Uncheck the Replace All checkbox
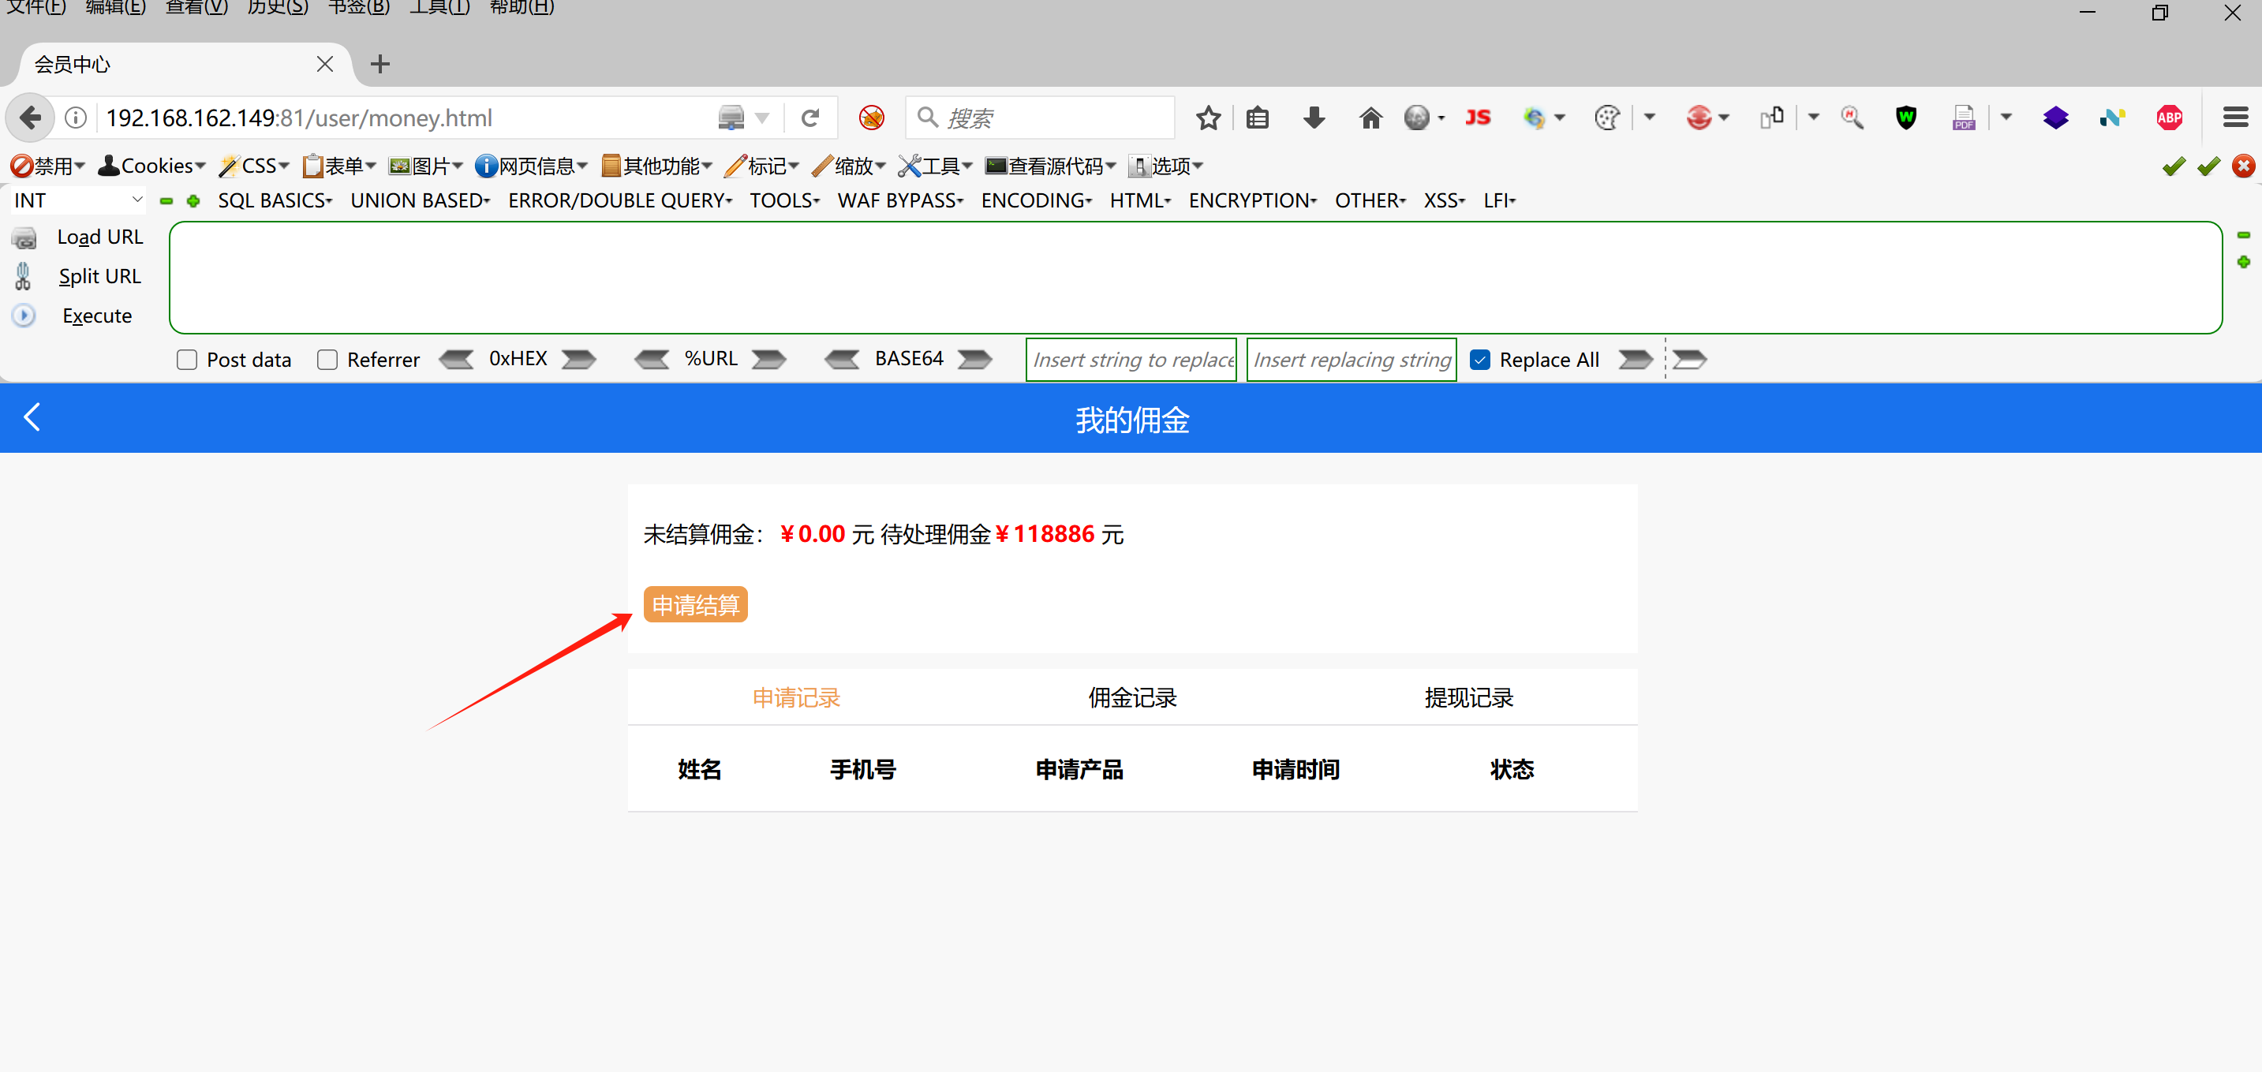 click(1479, 360)
